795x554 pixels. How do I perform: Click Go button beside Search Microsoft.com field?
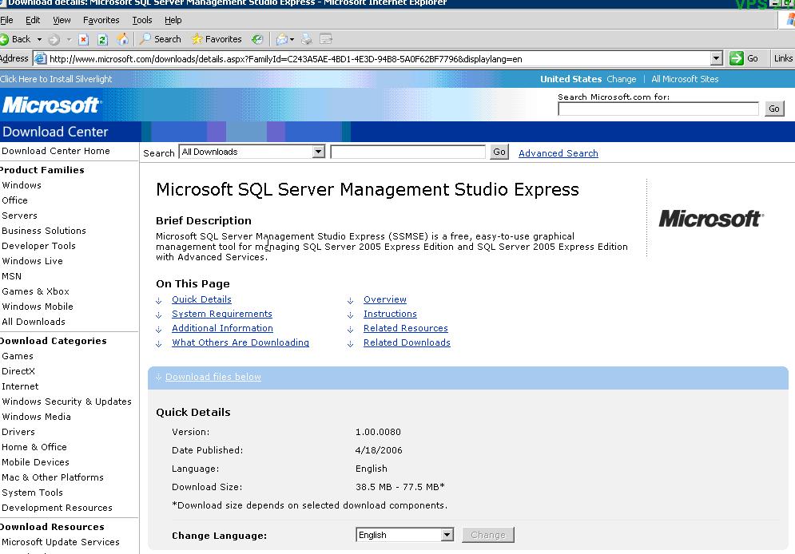coord(773,109)
